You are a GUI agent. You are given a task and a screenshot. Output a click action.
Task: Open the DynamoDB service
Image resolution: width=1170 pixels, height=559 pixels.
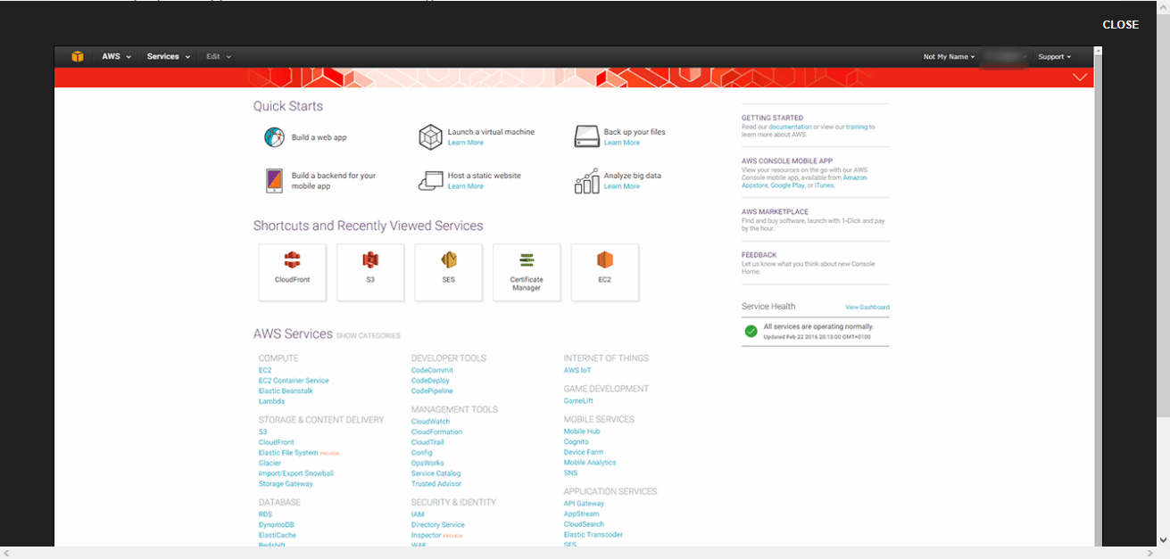[x=277, y=525]
